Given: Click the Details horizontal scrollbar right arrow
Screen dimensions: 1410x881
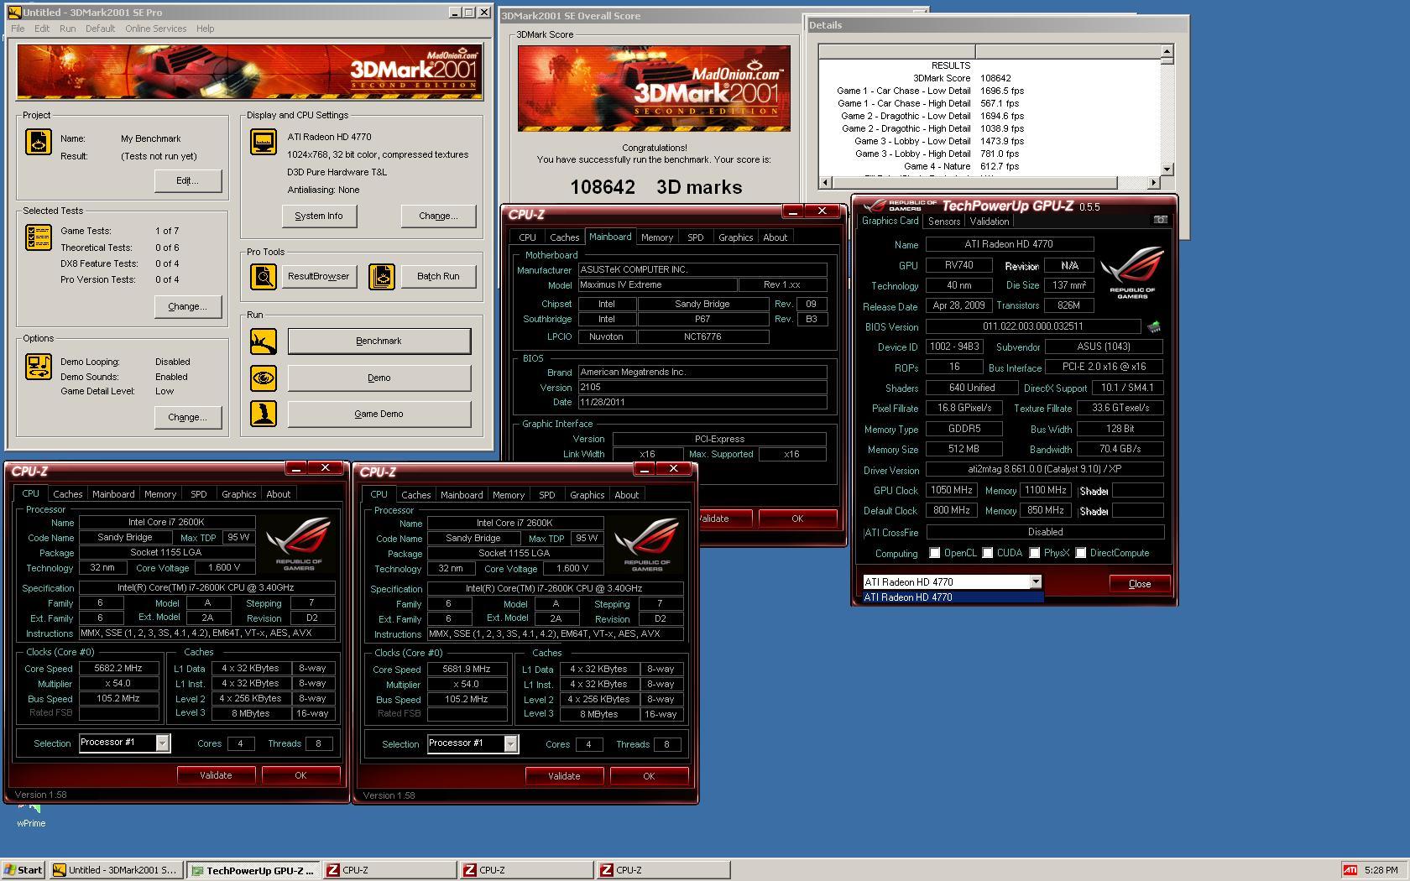Looking at the screenshot, I should 1154,182.
